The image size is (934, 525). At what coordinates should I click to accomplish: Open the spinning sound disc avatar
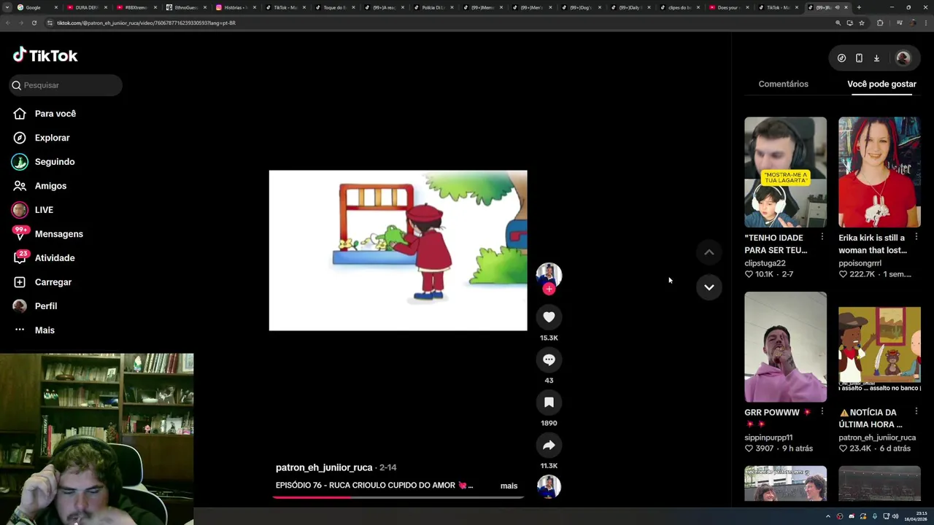click(549, 486)
